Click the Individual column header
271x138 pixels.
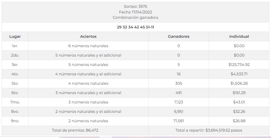(x=239, y=36)
